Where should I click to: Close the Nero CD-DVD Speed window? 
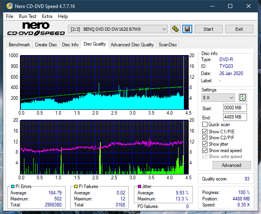click(x=249, y=6)
